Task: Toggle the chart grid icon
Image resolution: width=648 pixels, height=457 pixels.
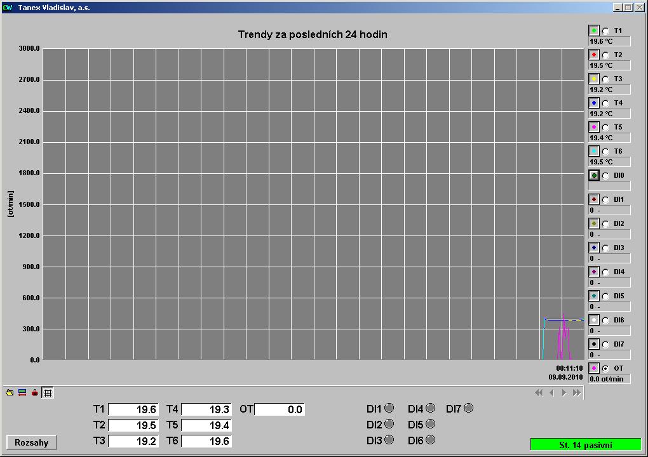Action: [x=48, y=393]
